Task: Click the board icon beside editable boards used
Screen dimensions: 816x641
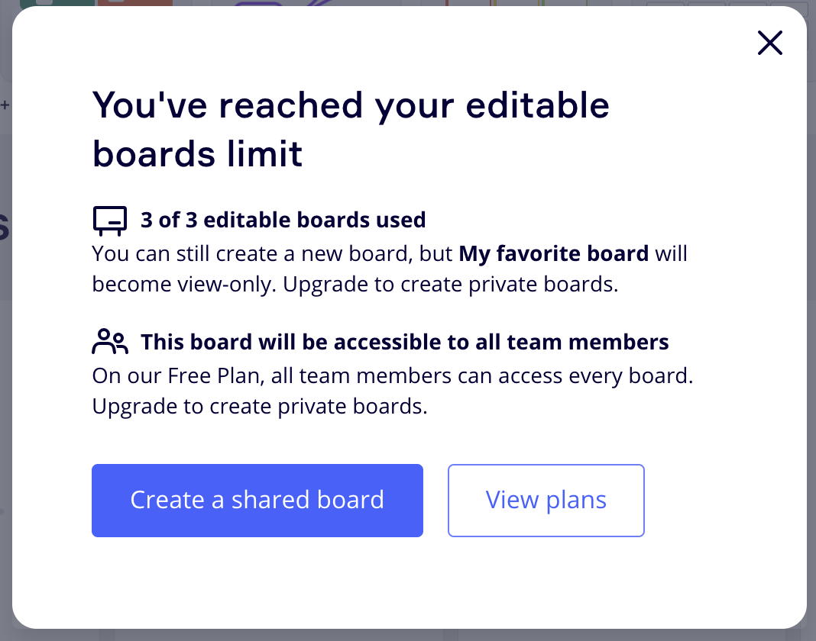Action: (110, 221)
